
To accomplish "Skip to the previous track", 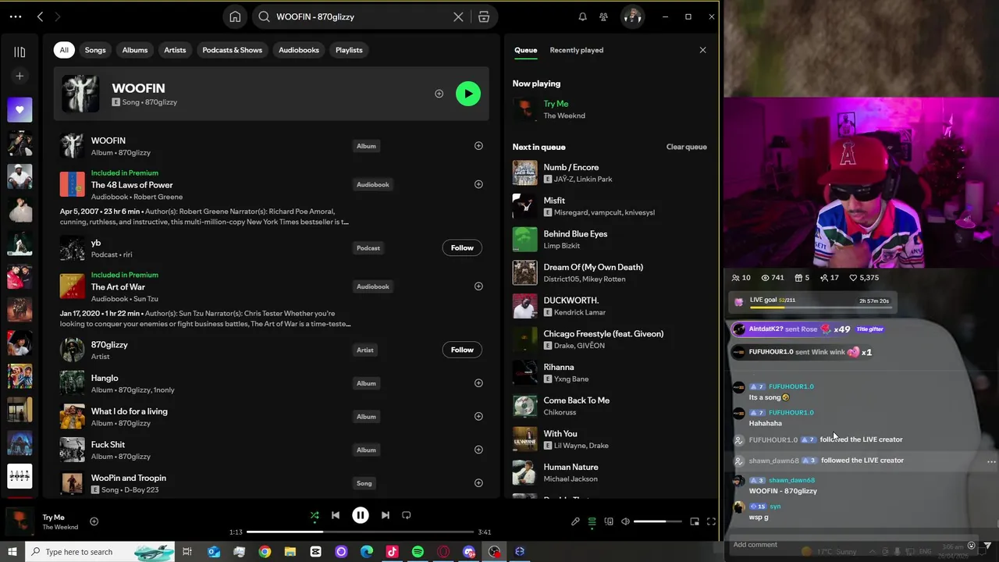I will pos(336,515).
